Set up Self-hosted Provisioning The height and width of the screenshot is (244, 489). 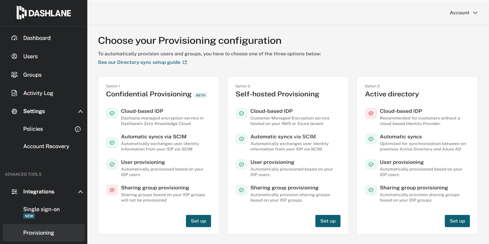click(328, 221)
